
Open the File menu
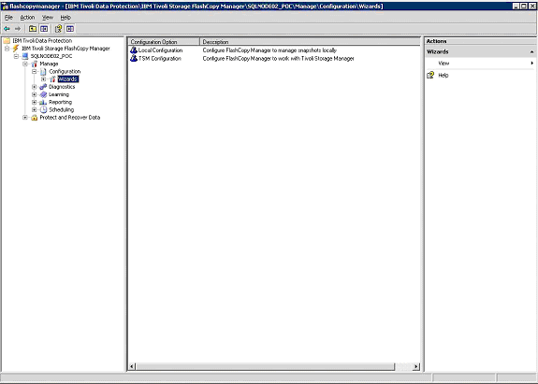pyautogui.click(x=8, y=18)
